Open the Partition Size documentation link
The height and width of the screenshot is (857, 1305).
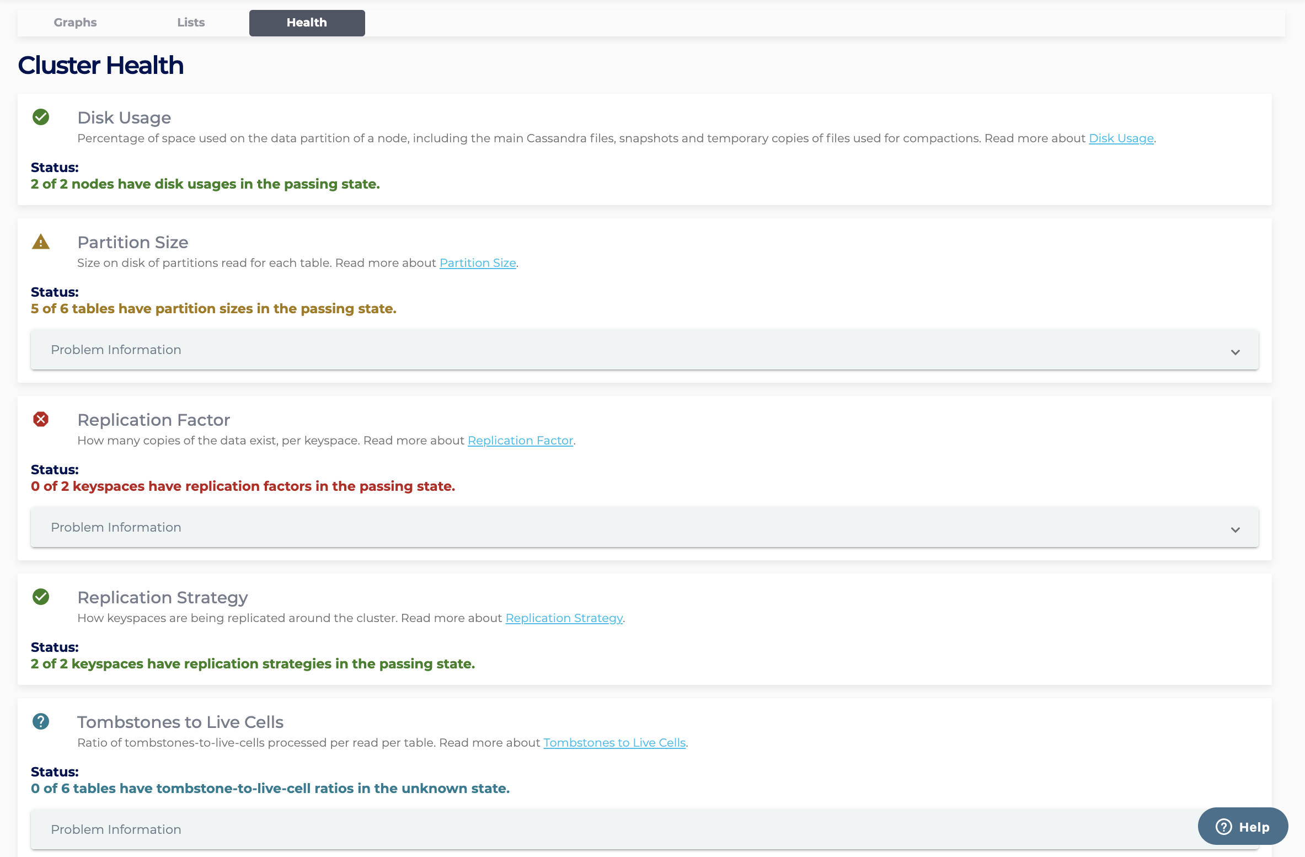[477, 263]
